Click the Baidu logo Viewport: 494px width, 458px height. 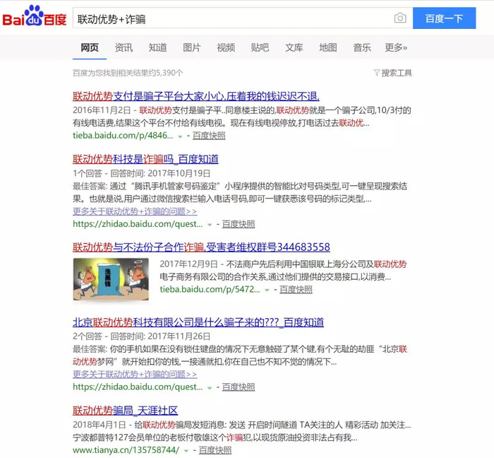[34, 18]
